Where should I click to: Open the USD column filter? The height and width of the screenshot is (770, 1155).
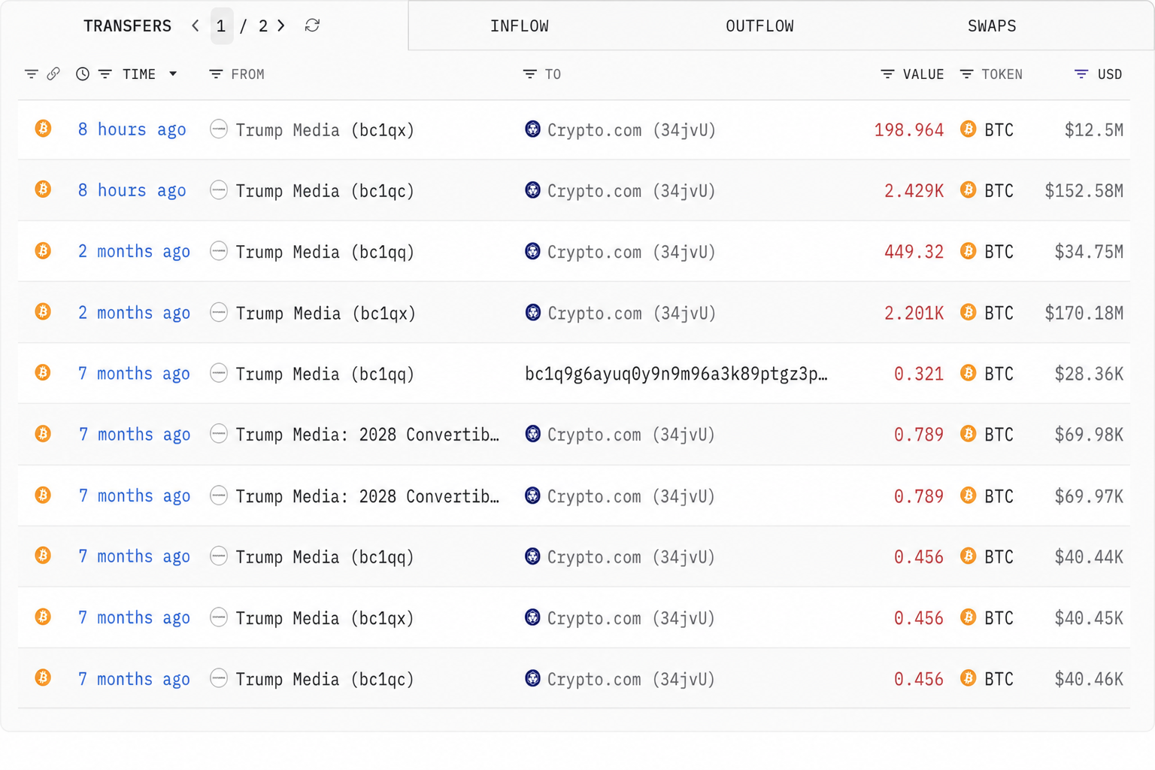(x=1081, y=74)
